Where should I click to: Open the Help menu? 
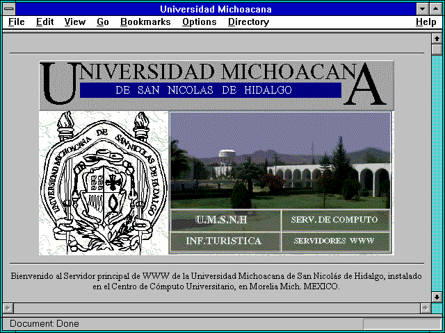pos(426,22)
